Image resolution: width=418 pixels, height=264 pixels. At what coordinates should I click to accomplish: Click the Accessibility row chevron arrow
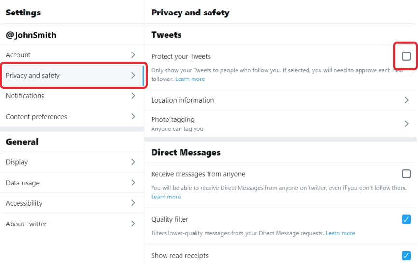click(133, 203)
